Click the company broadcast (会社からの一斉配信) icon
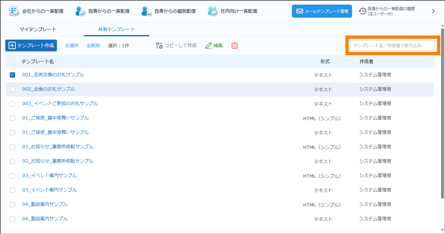 14,11
